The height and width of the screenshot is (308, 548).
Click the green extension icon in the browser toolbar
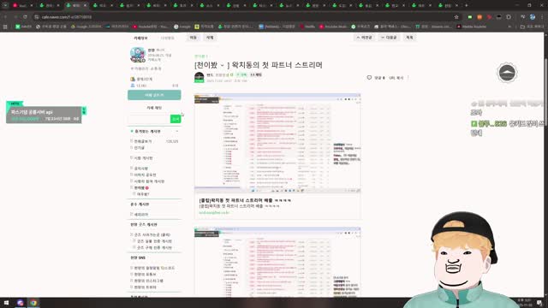(x=470, y=17)
